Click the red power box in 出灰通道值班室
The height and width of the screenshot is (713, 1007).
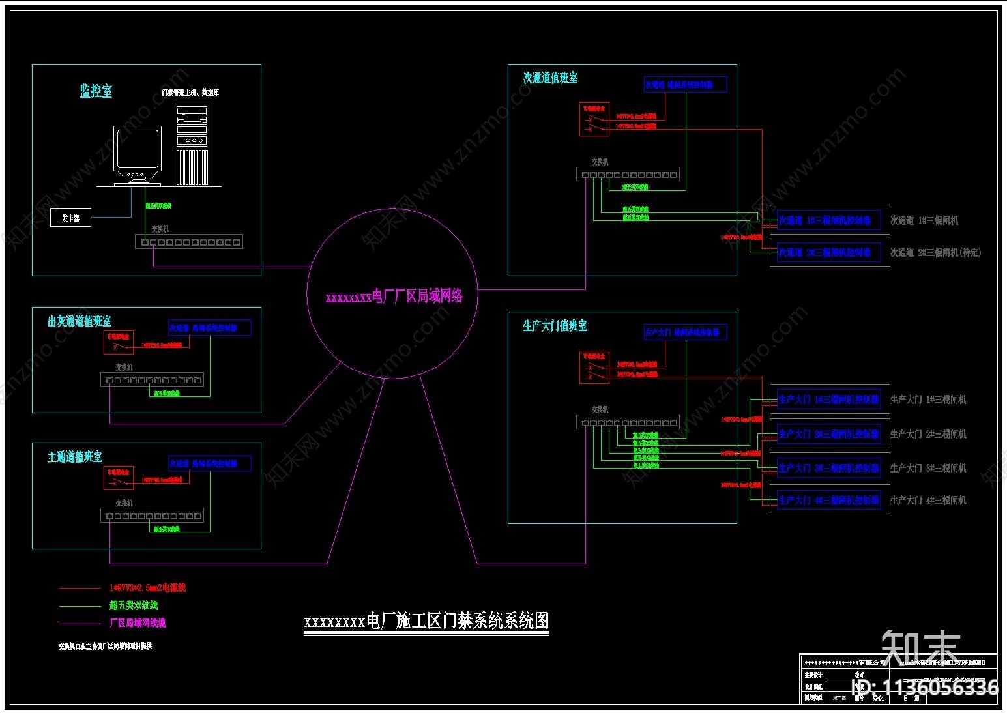pos(119,342)
